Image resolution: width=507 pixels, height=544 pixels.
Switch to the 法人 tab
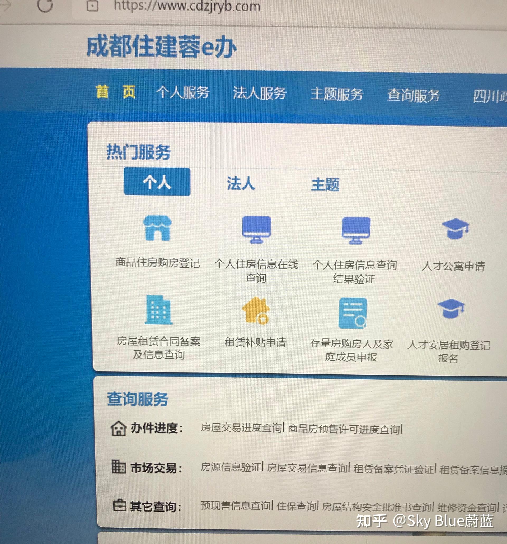[241, 183]
